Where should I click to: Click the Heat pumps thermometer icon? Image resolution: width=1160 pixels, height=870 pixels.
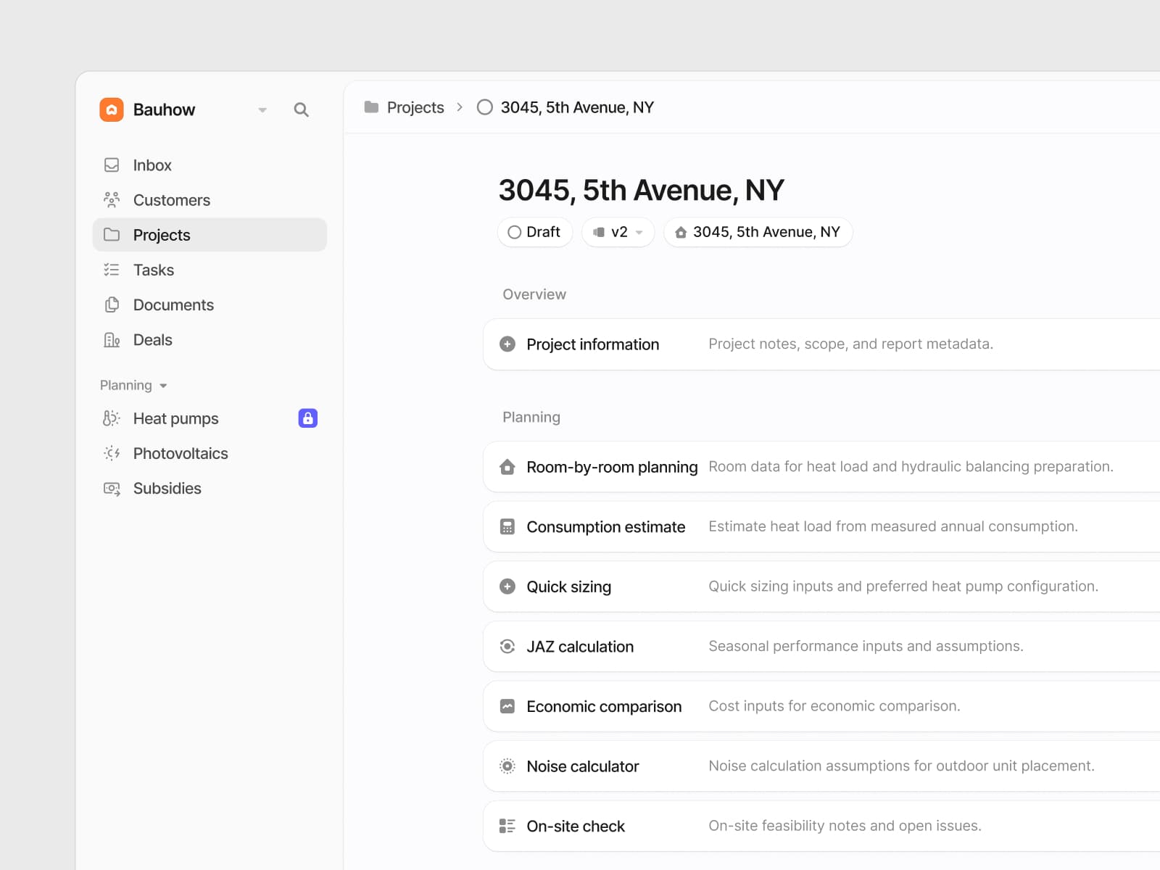pos(111,418)
